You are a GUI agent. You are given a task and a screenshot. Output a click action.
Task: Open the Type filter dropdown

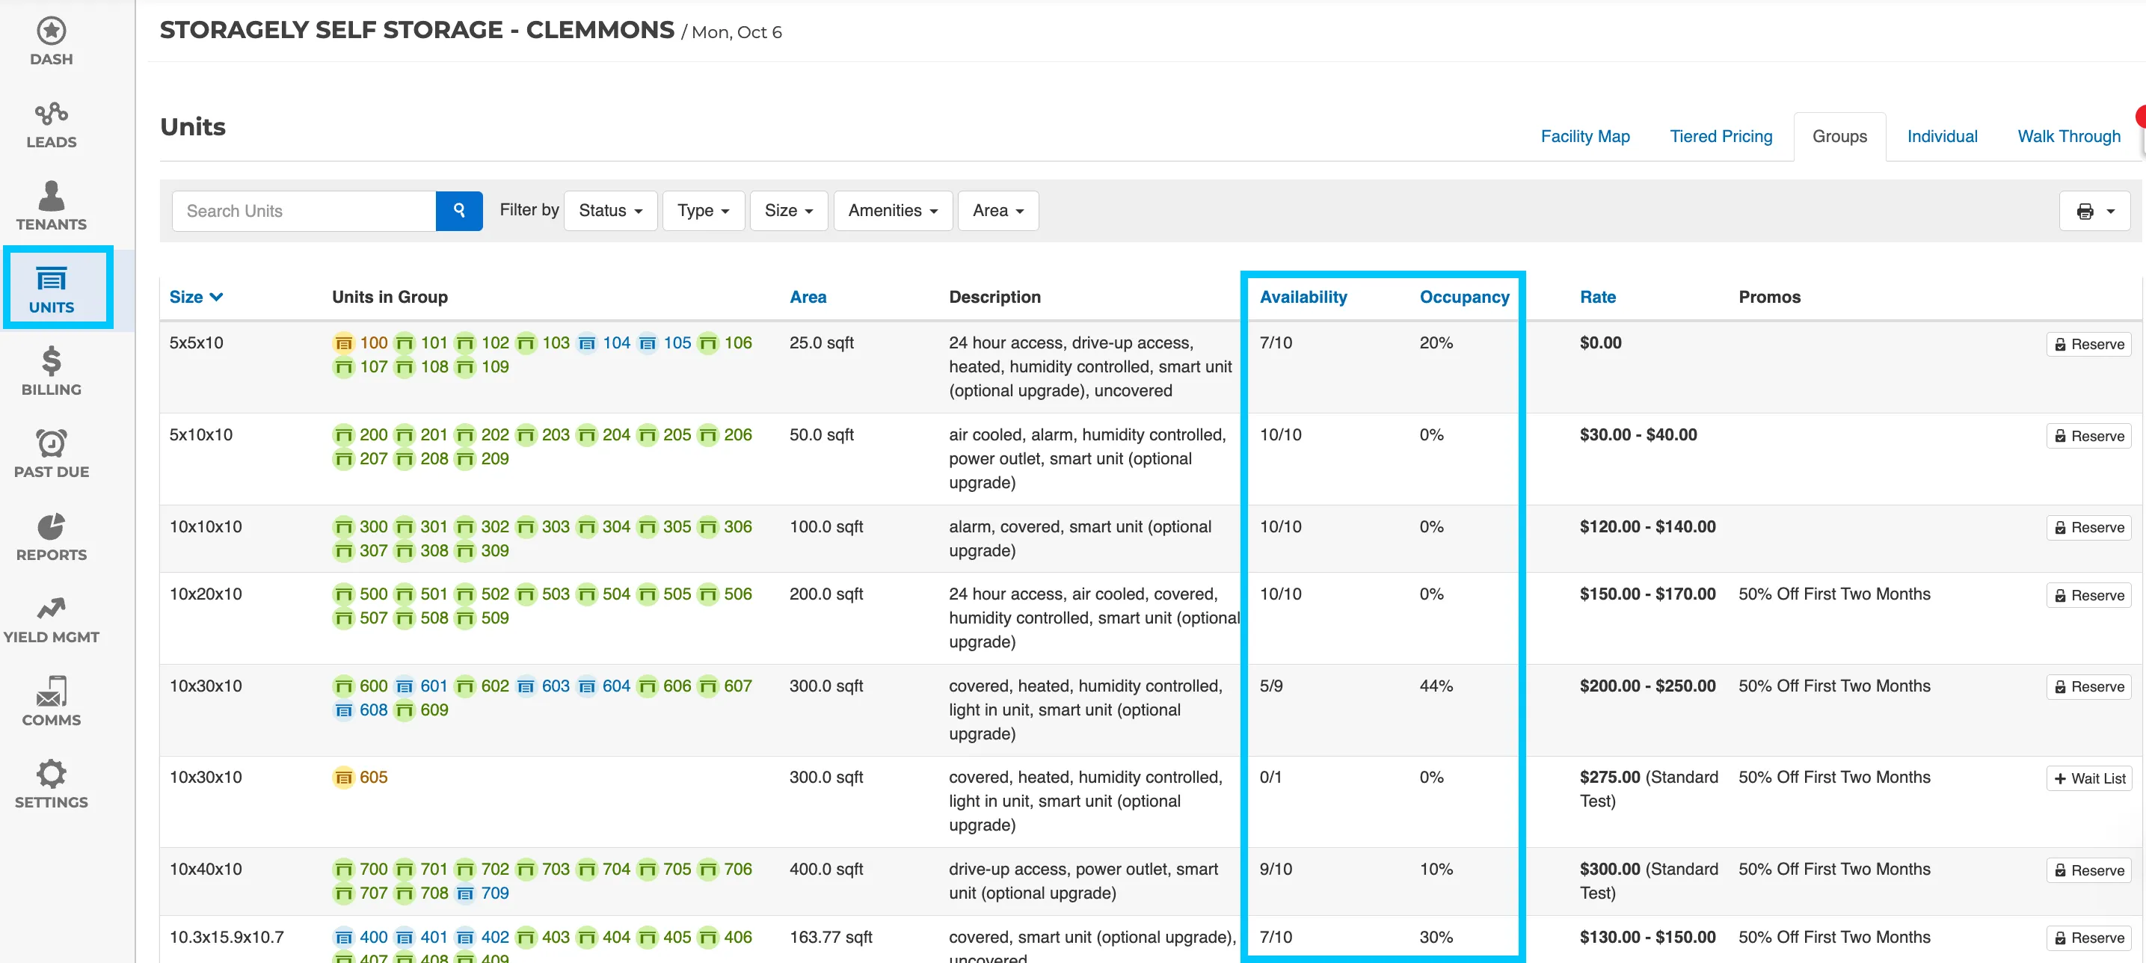703,211
